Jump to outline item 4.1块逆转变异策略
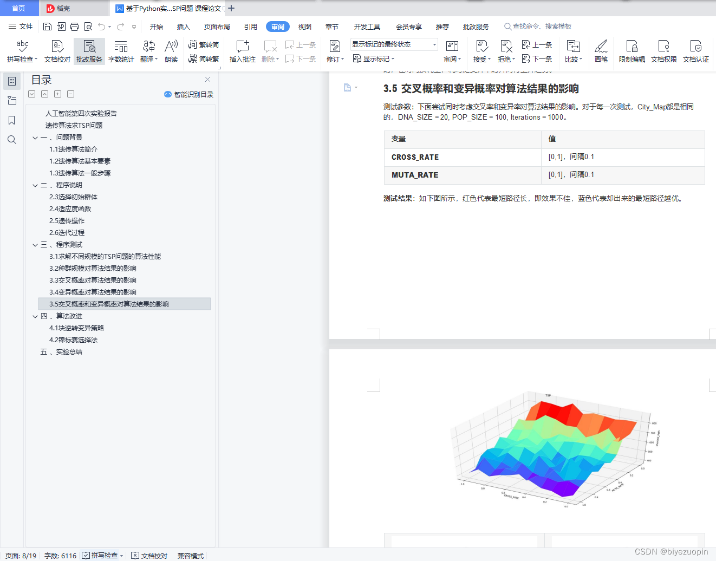Image resolution: width=716 pixels, height=561 pixels. click(77, 328)
